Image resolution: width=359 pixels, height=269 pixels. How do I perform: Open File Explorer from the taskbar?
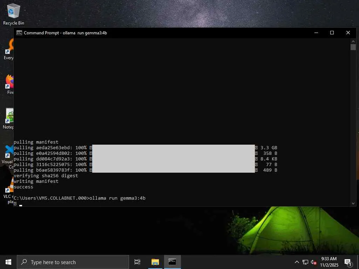click(x=155, y=262)
